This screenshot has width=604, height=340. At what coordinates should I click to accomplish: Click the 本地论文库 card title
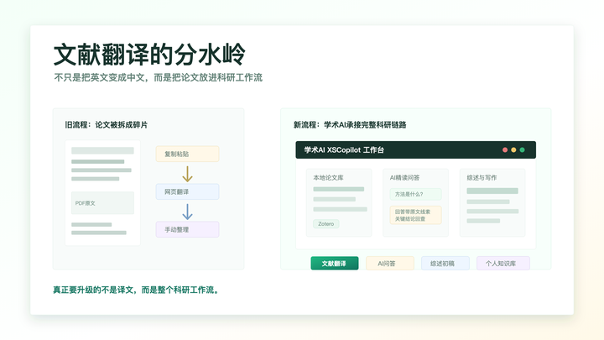click(328, 178)
